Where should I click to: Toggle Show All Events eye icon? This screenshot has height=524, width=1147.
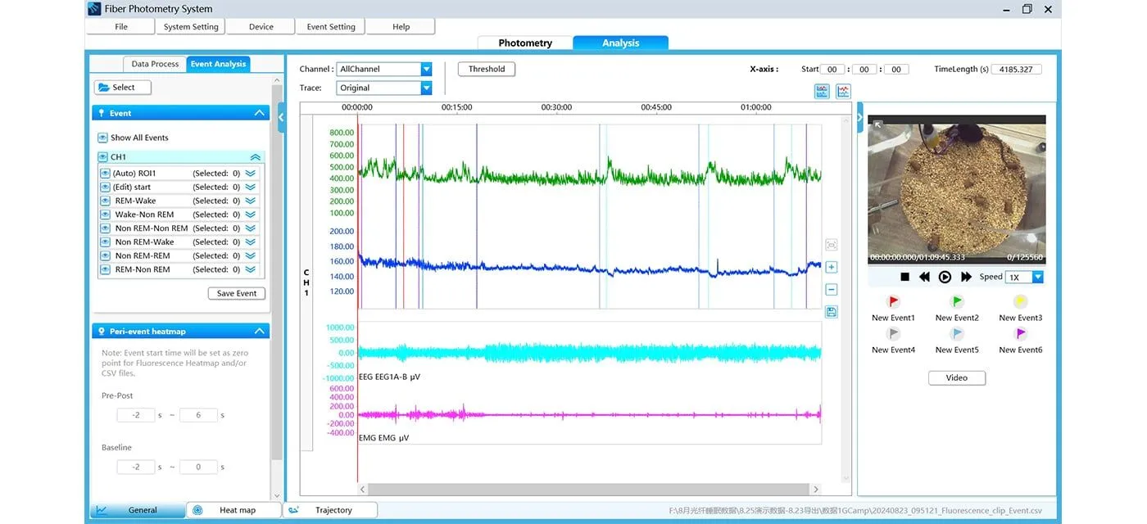pyautogui.click(x=102, y=138)
